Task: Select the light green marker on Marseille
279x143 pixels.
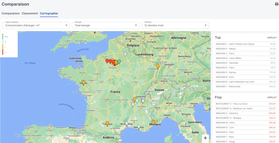Action: click(x=139, y=127)
